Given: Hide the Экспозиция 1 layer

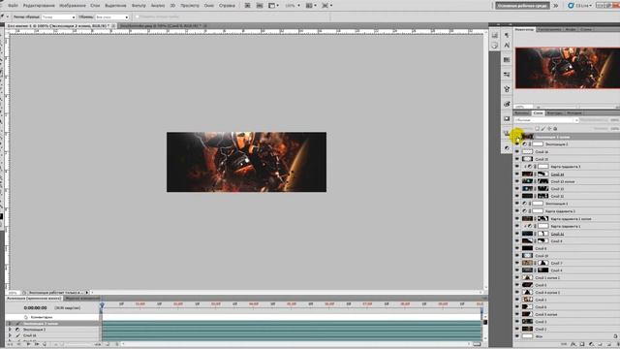Looking at the screenshot, I should [516, 204].
